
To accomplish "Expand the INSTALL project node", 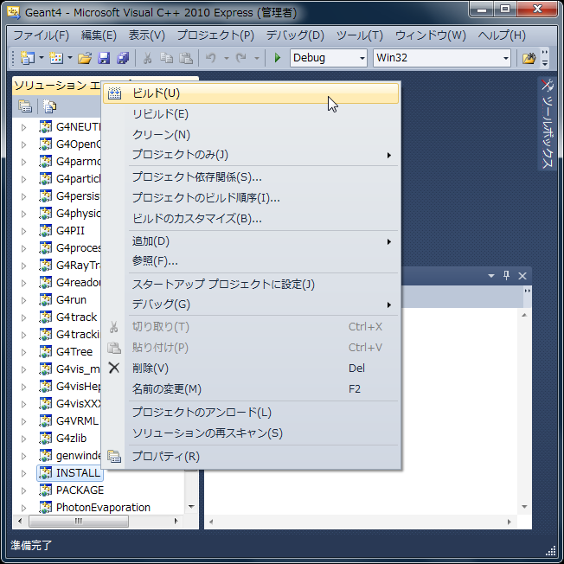I will [x=23, y=473].
